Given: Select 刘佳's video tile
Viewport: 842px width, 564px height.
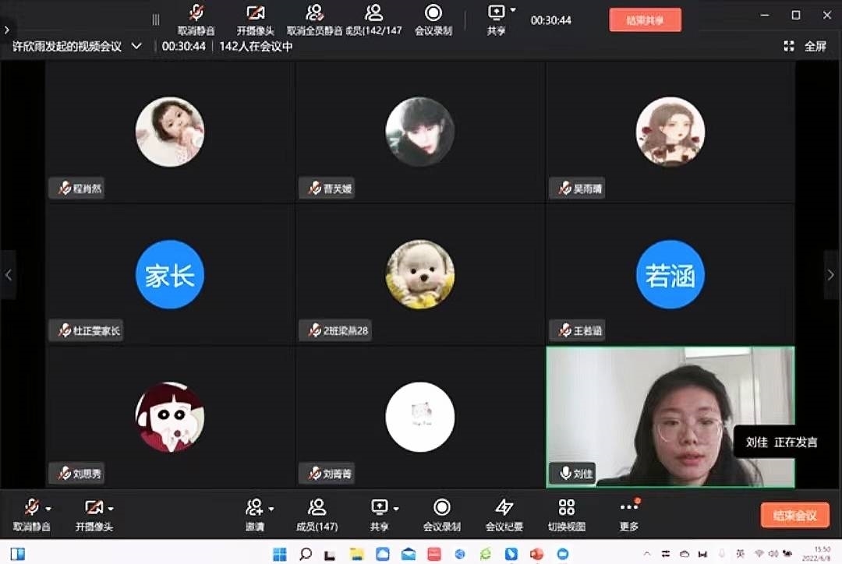Looking at the screenshot, I should click(670, 417).
